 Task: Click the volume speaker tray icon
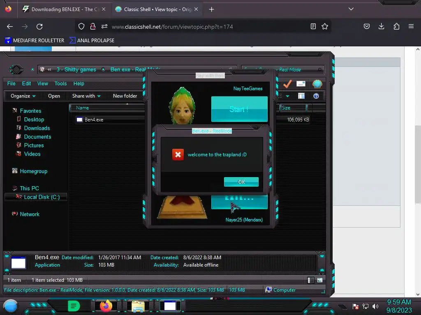(x=375, y=306)
